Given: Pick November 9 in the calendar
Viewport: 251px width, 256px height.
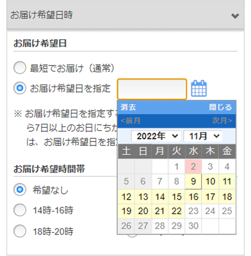Looking at the screenshot, I should [193, 182].
